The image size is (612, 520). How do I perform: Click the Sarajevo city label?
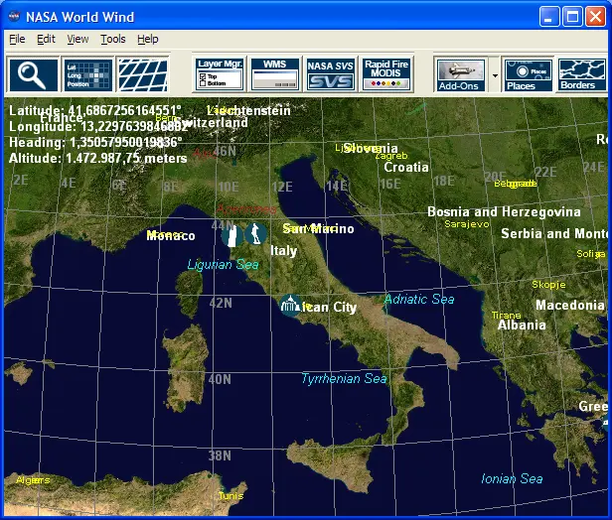coord(467,224)
